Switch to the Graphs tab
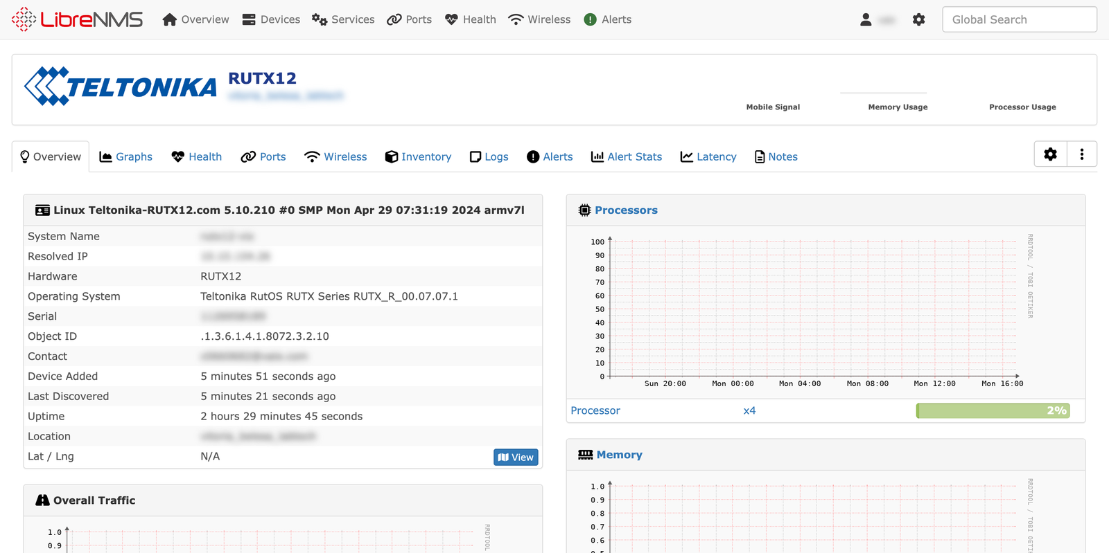The width and height of the screenshot is (1109, 553). (x=125, y=156)
